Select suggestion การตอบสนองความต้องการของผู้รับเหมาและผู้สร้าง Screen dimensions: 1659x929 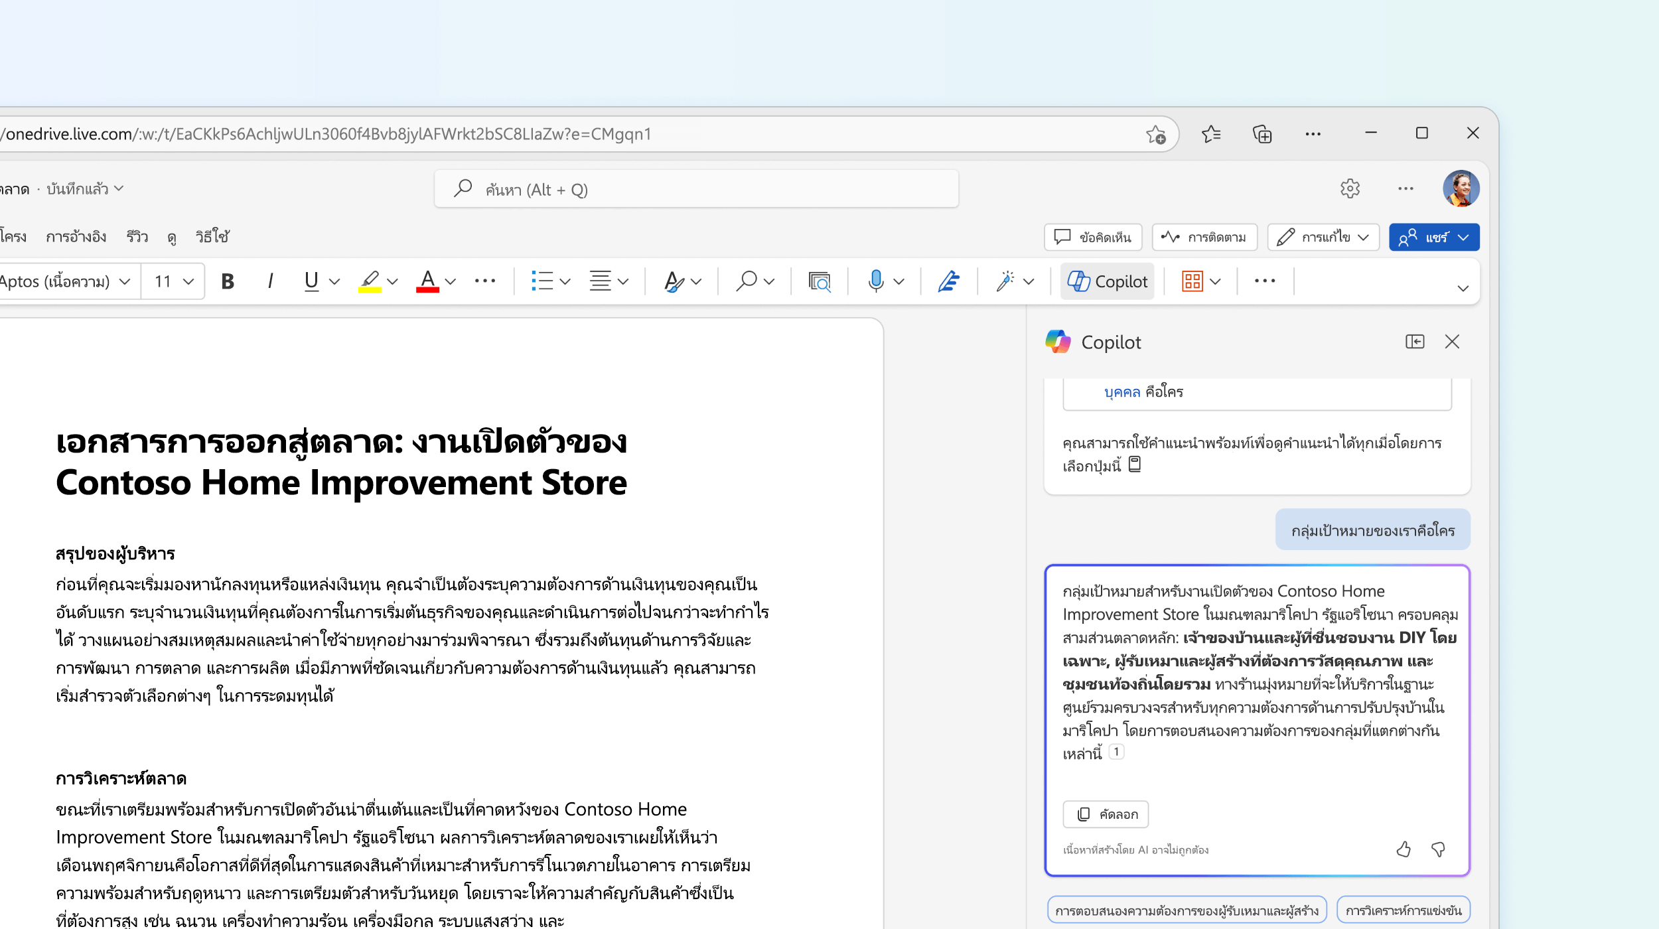coord(1187,910)
